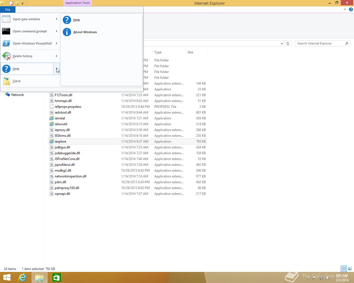Open Customize Quick Access Toolbar dropdown
Screen dimensions: 354x283
pyautogui.click(x=22, y=3)
